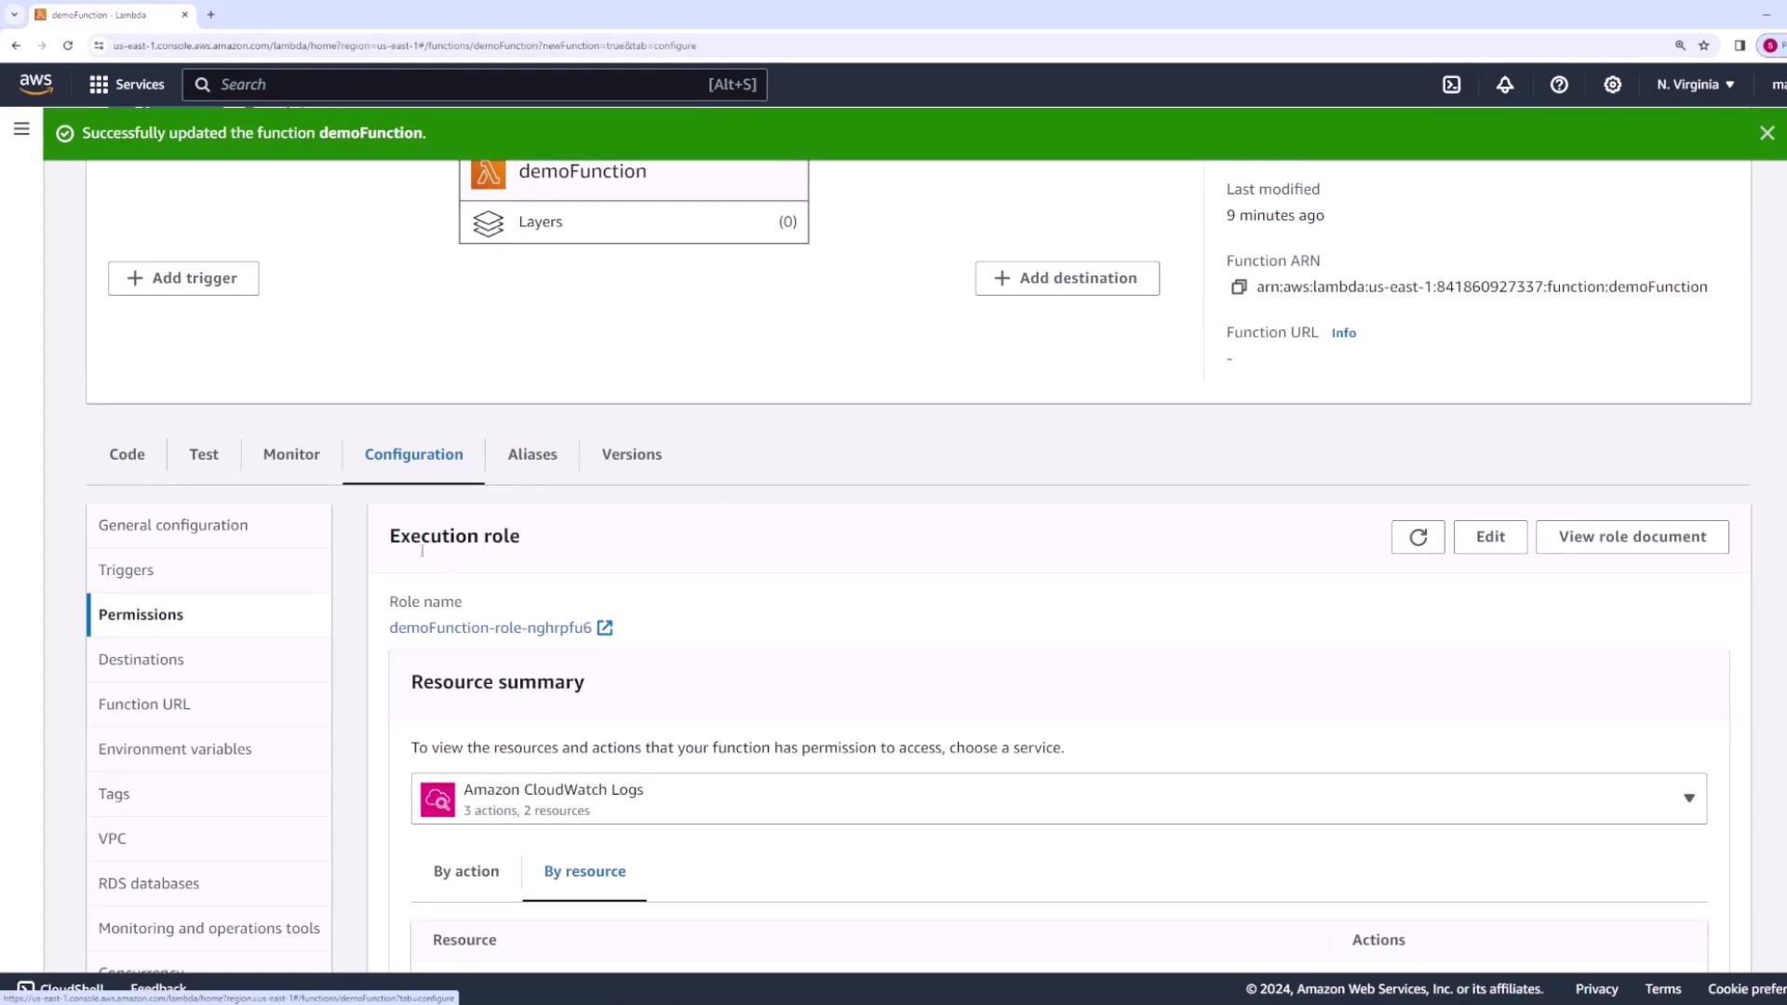Open the Services menu grid
Image resolution: width=1787 pixels, height=1005 pixels.
coord(126,85)
